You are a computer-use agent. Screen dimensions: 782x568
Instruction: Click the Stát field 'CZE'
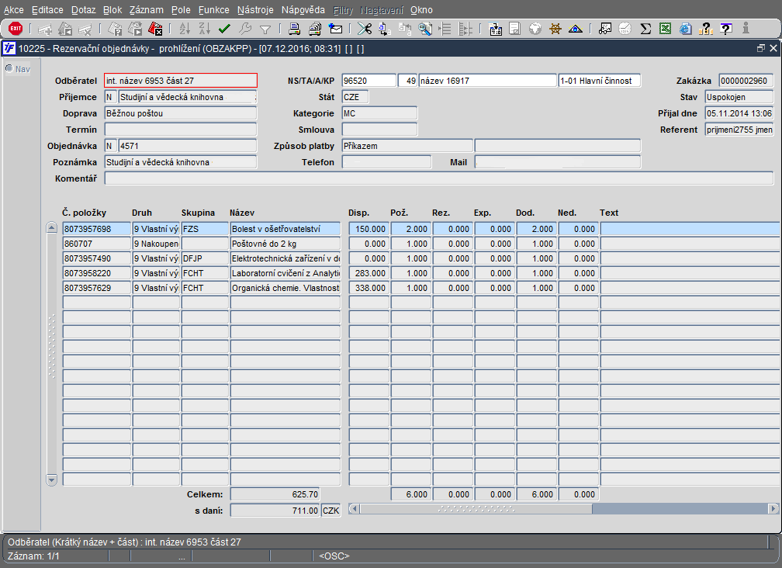tap(355, 97)
